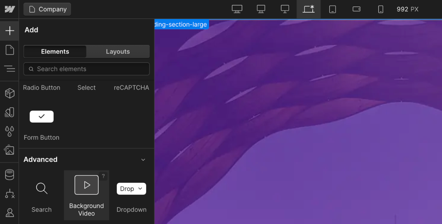Add a reCAPTCHA element
This screenshot has width=442, height=224.
131,88
